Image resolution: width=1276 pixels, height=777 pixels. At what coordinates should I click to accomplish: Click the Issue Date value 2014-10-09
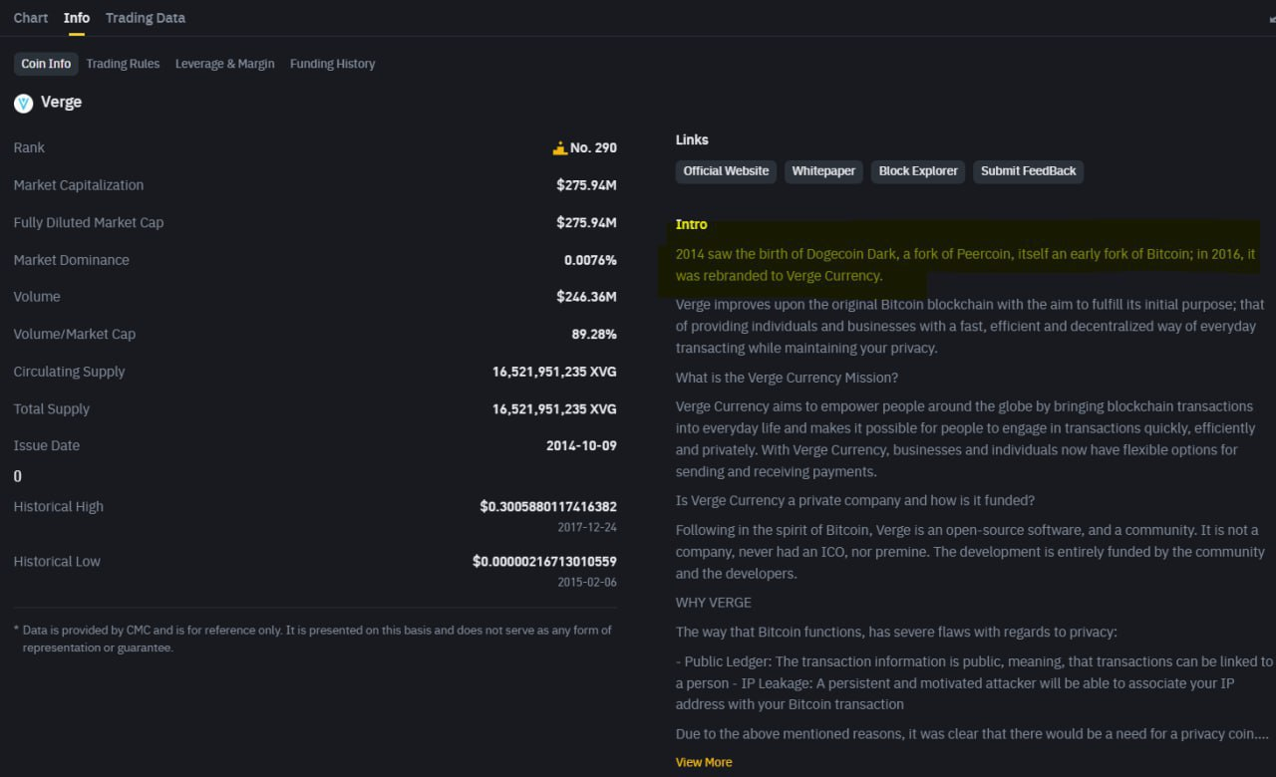coord(581,446)
